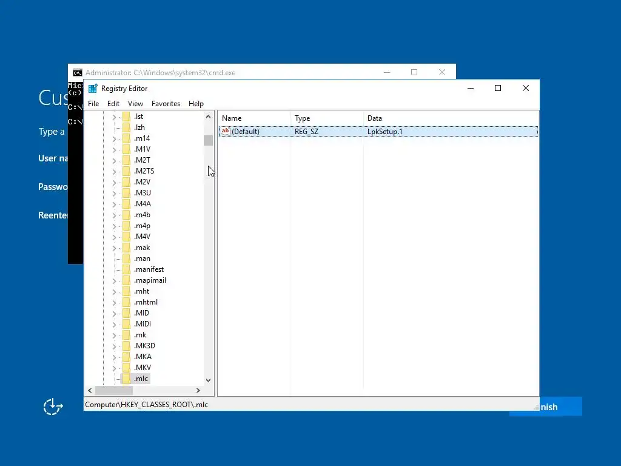Click the .mapimail folder icon
The height and width of the screenshot is (466, 621).
click(x=126, y=280)
